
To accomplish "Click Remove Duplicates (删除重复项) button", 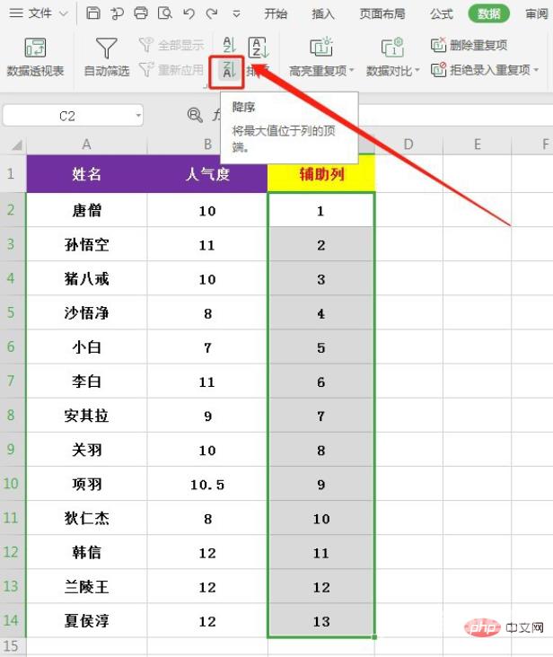I will [470, 46].
